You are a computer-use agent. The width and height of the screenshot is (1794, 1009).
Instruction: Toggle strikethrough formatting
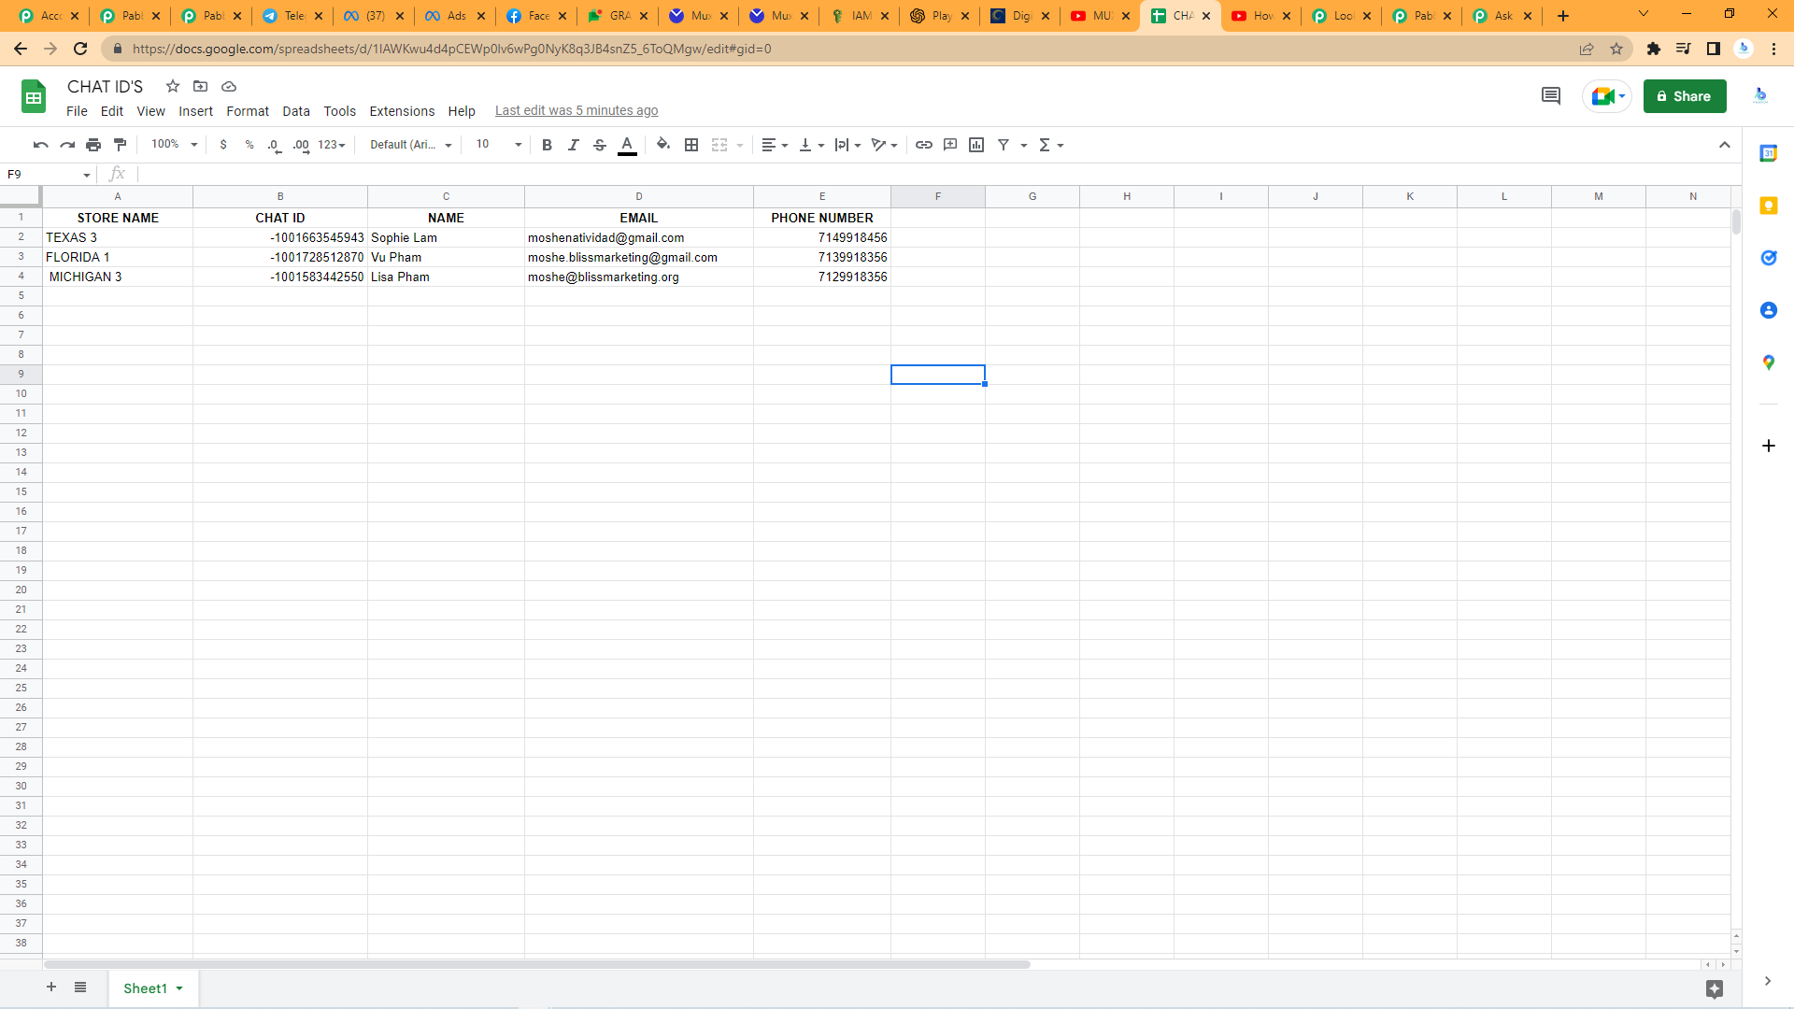(600, 145)
